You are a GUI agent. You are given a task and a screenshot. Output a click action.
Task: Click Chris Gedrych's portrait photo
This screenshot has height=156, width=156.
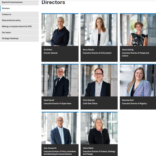99,81
